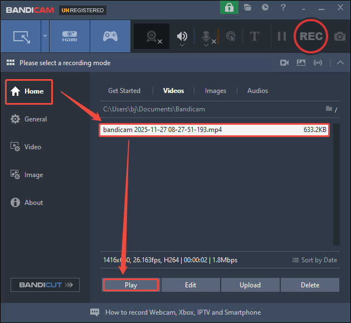Image resolution: width=351 pixels, height=323 pixels.
Task: Select the game recording mode gamepad icon
Action: [x=110, y=36]
